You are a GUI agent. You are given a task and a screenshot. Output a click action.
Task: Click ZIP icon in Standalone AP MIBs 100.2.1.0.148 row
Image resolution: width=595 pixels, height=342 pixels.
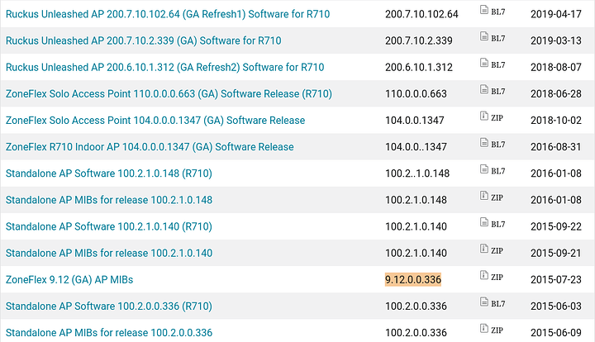pos(483,196)
